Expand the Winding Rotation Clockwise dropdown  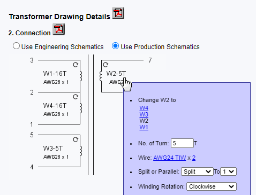[x=212, y=186]
